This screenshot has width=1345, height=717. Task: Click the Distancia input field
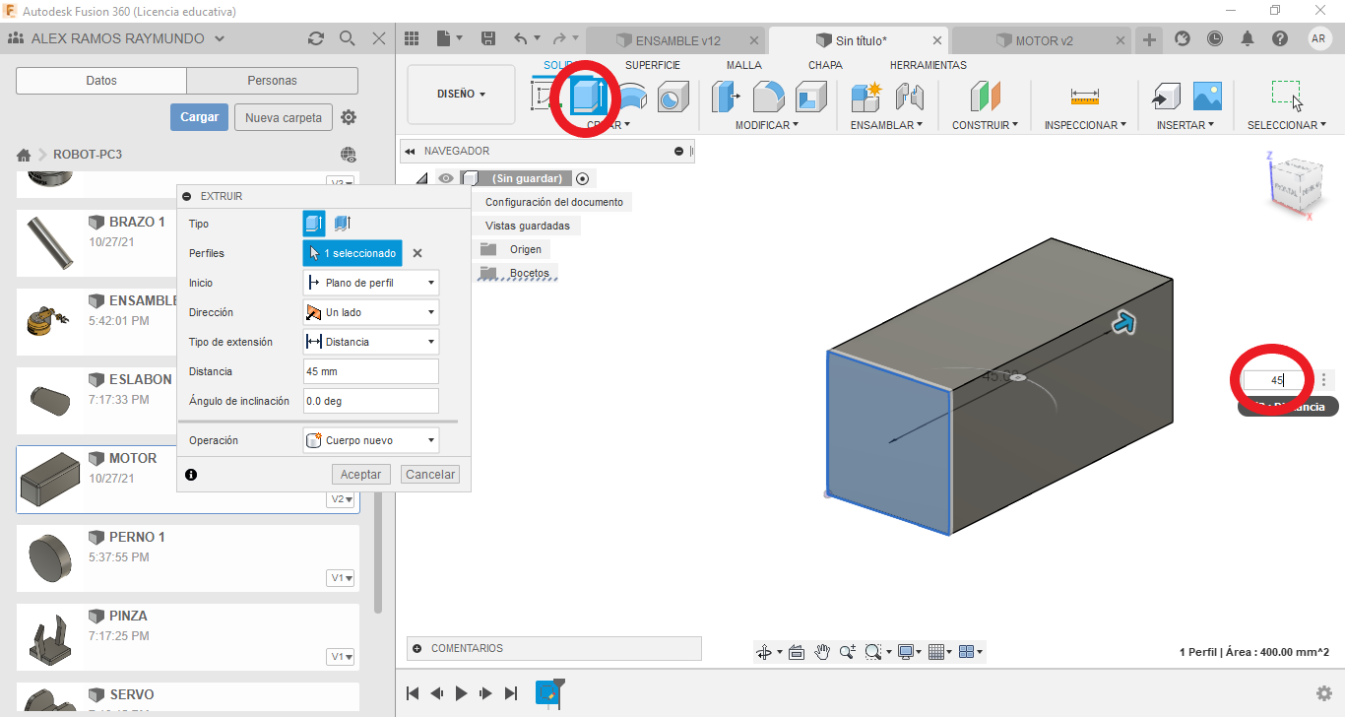(x=370, y=371)
